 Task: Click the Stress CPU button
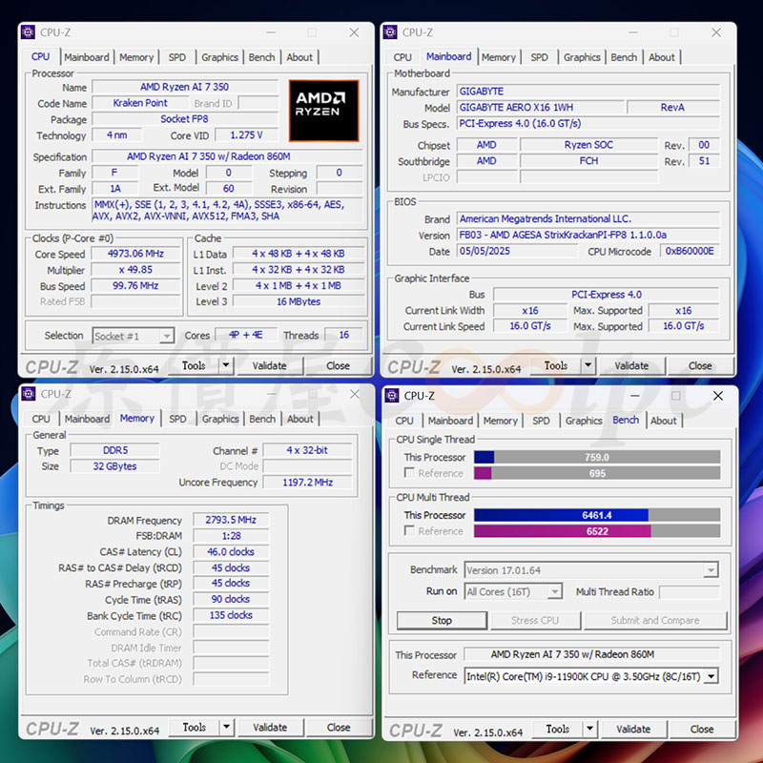click(535, 620)
